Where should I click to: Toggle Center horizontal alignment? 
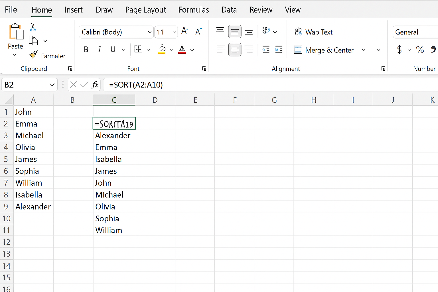coord(235,50)
